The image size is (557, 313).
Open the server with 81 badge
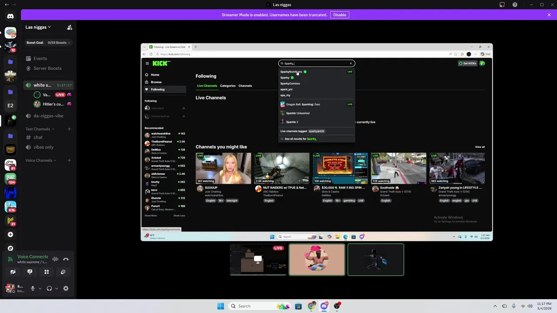pyautogui.click(x=10, y=165)
